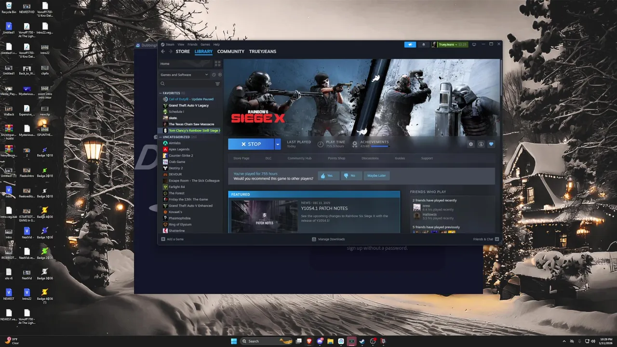Open the TRUEYJEANS profile tab
Image resolution: width=617 pixels, height=347 pixels.
click(263, 52)
